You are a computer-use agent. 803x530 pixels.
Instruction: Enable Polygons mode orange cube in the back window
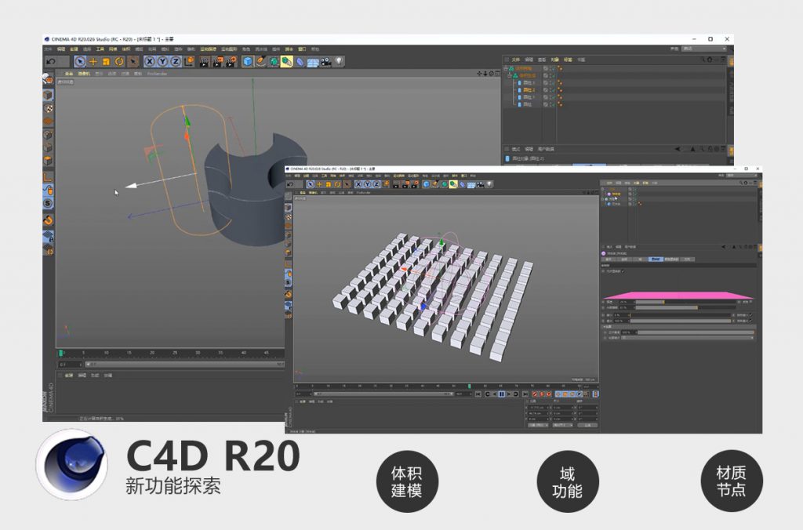coord(48,160)
